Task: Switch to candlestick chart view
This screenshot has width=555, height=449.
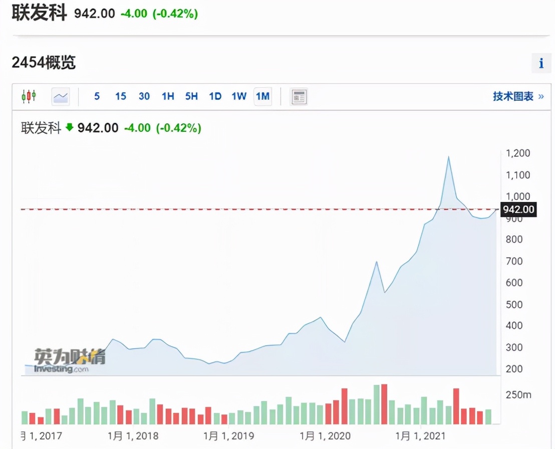Action: (x=29, y=96)
